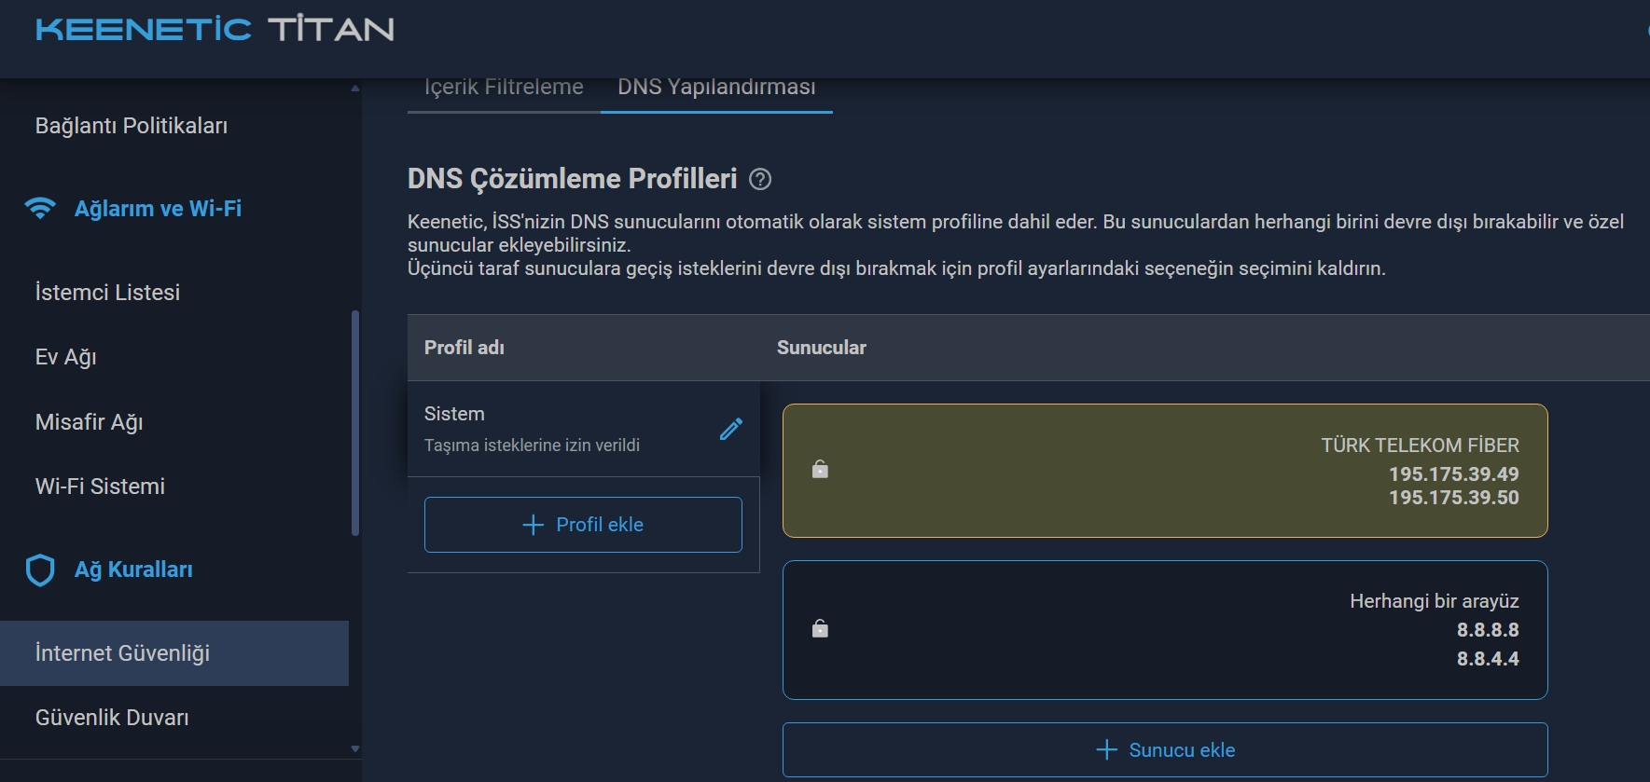Click the DNS address 195.175.39.50

click(x=1453, y=498)
